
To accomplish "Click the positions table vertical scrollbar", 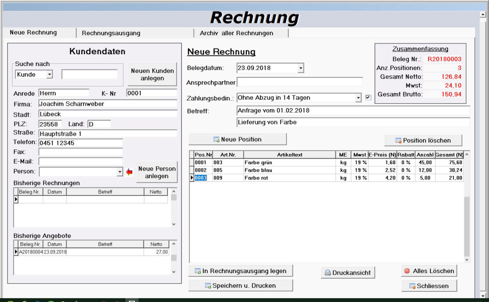I will 467,227.
